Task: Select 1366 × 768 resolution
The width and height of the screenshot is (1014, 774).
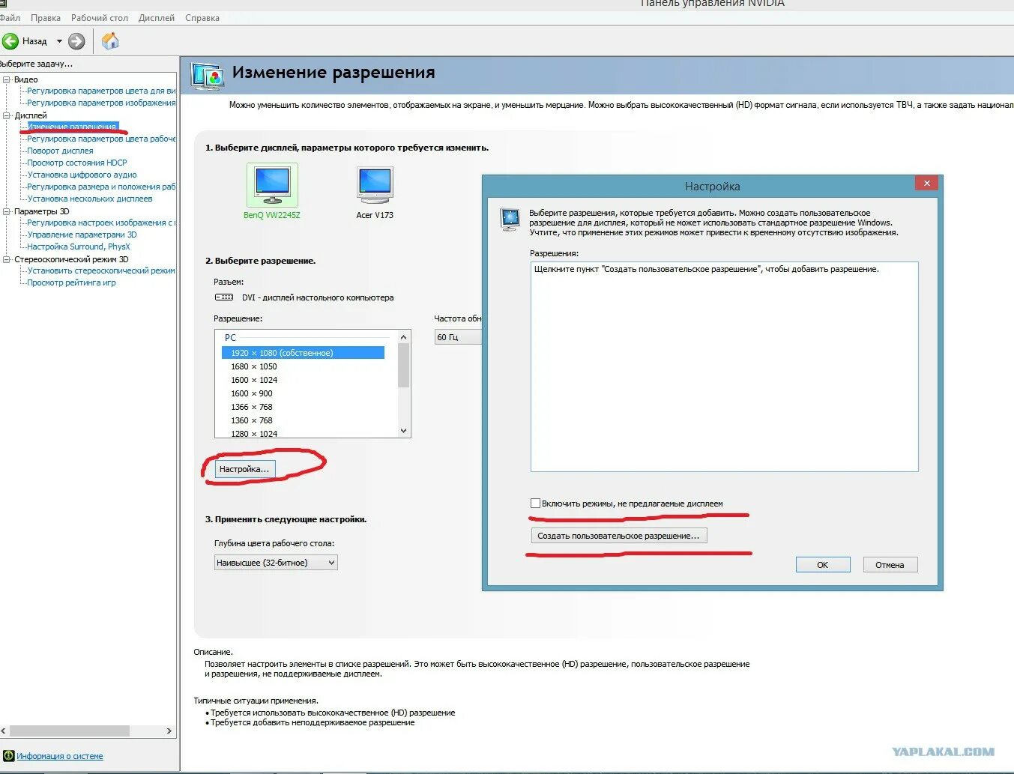Action: click(x=252, y=407)
